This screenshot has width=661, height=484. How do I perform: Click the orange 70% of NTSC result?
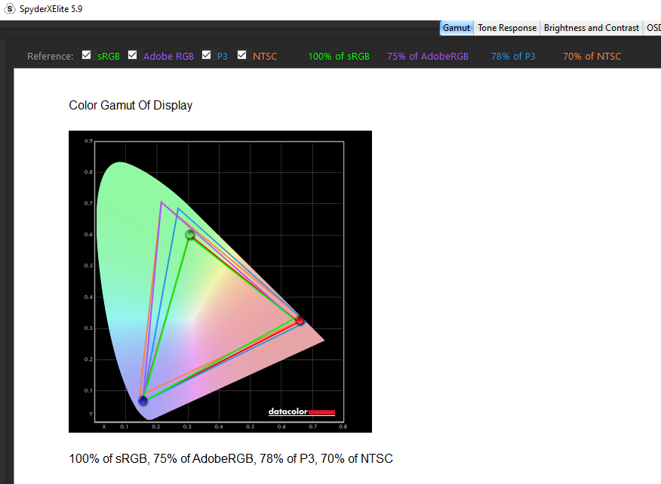click(592, 56)
